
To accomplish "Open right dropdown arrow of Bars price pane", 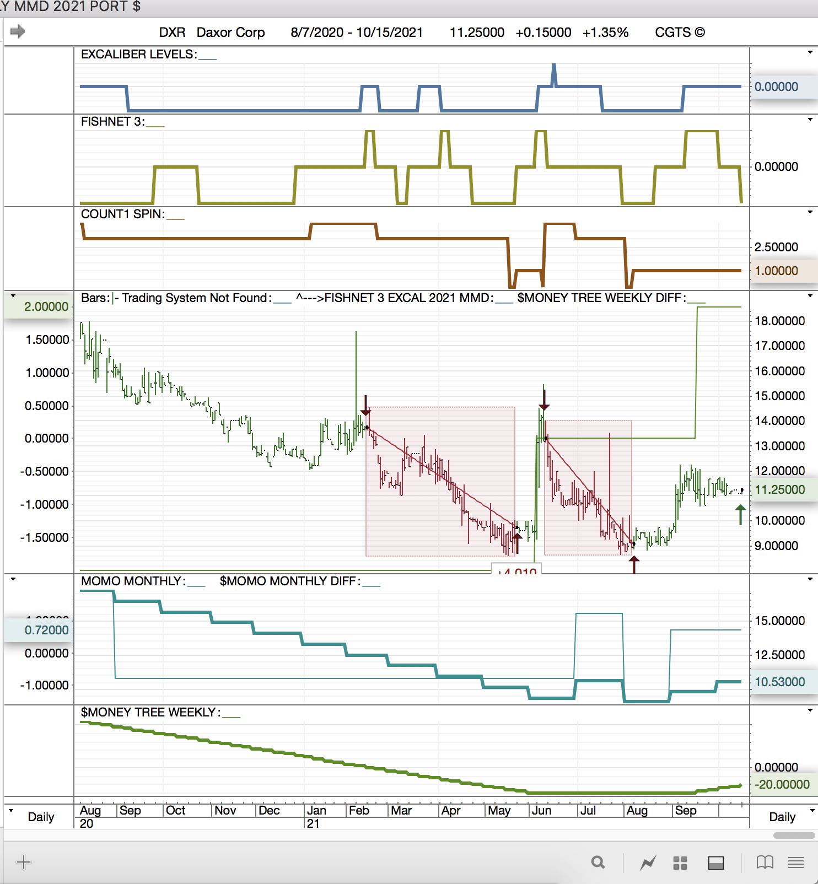I will [x=810, y=296].
